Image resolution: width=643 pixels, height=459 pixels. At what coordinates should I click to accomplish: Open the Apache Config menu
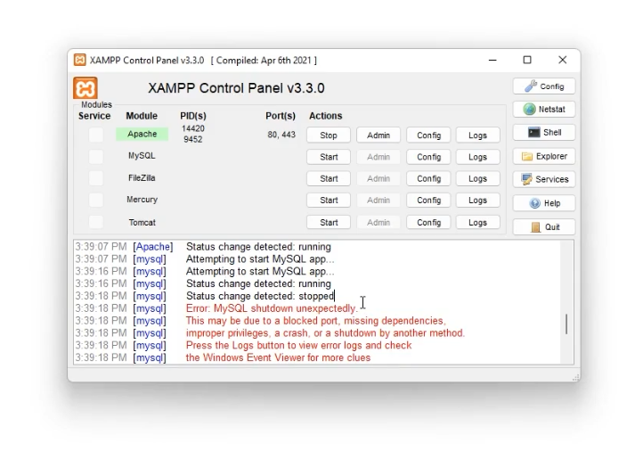(x=428, y=135)
